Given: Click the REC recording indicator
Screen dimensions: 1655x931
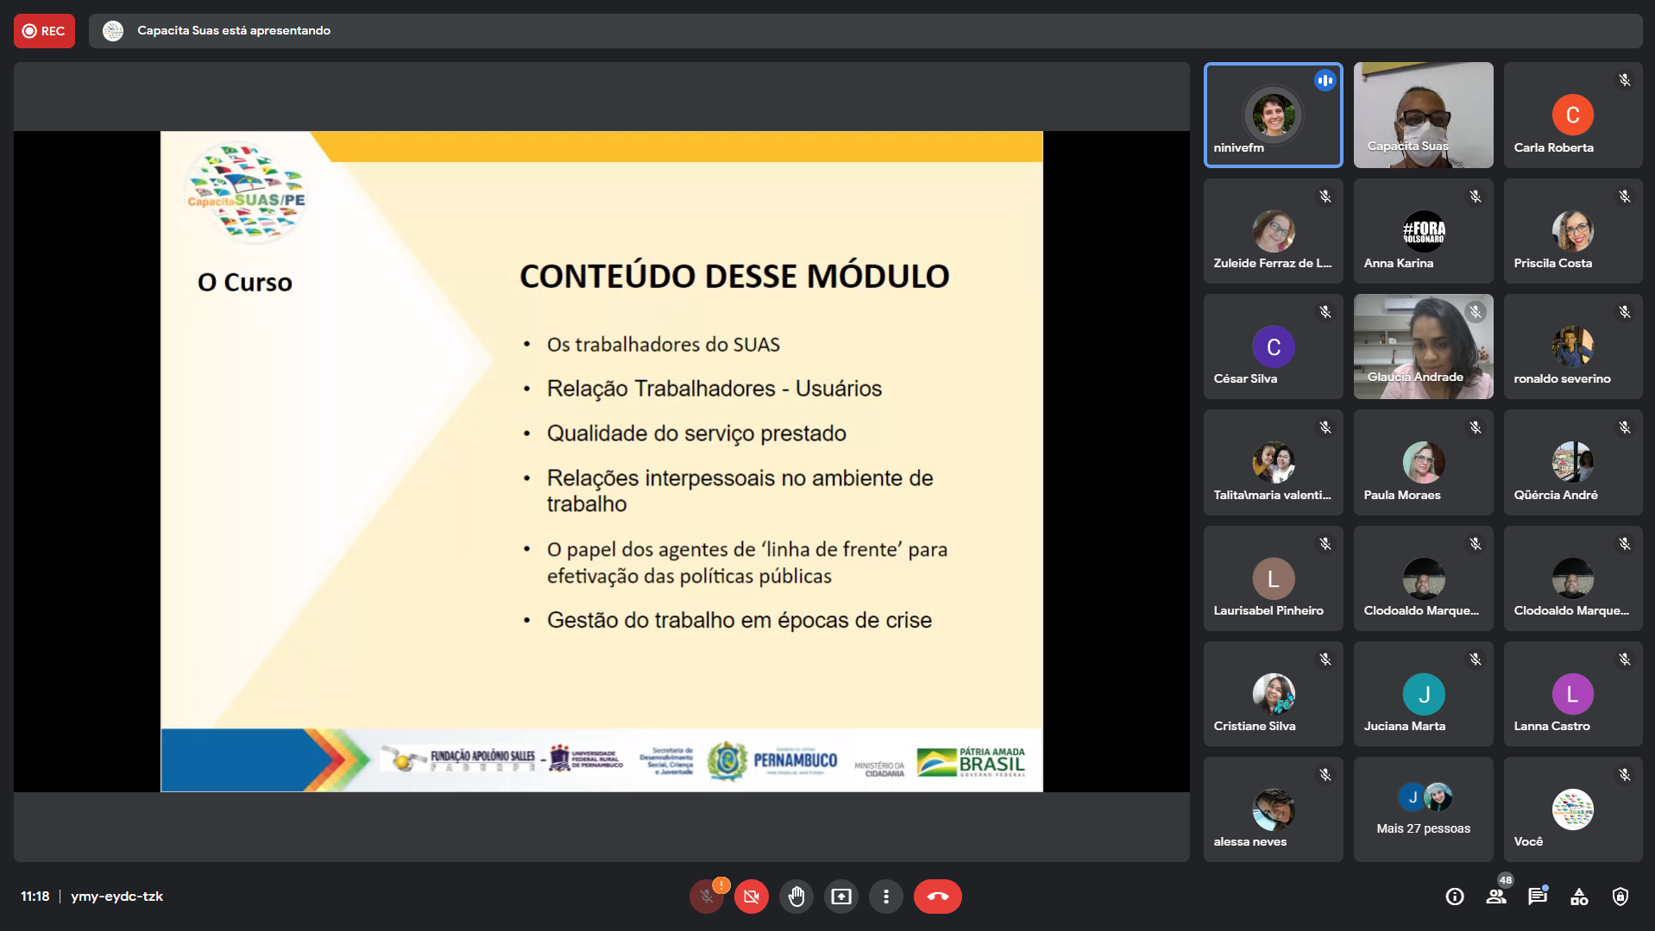Looking at the screenshot, I should tap(44, 31).
